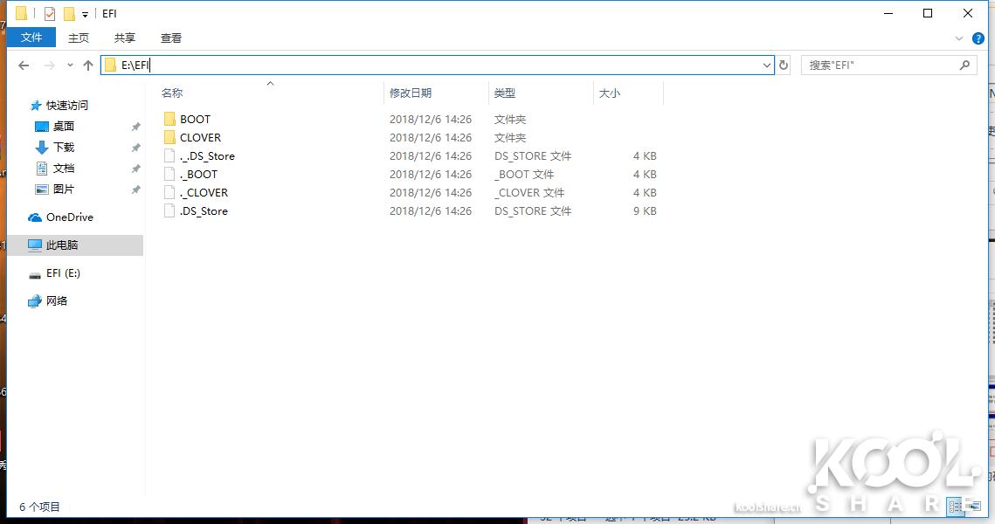The image size is (995, 524).
Task: Navigate up one level with the Up arrow
Action: [87, 64]
